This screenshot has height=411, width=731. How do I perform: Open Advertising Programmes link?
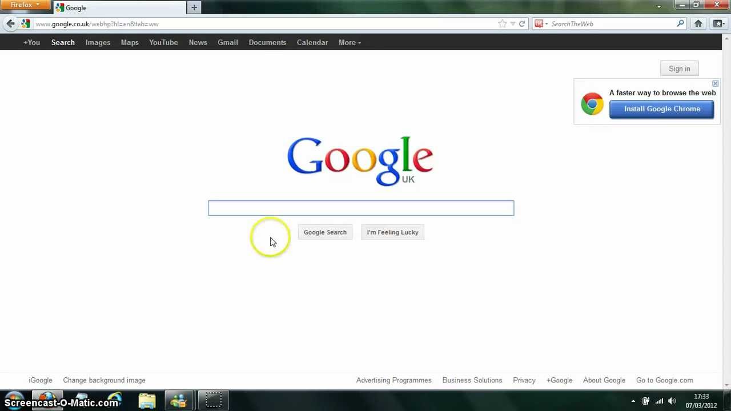(x=393, y=380)
